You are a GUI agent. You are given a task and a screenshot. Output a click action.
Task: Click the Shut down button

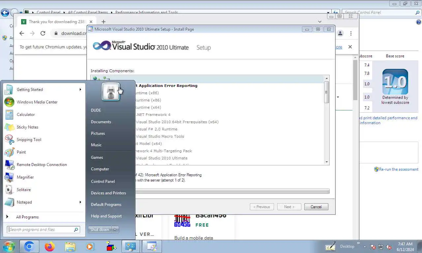click(x=100, y=230)
